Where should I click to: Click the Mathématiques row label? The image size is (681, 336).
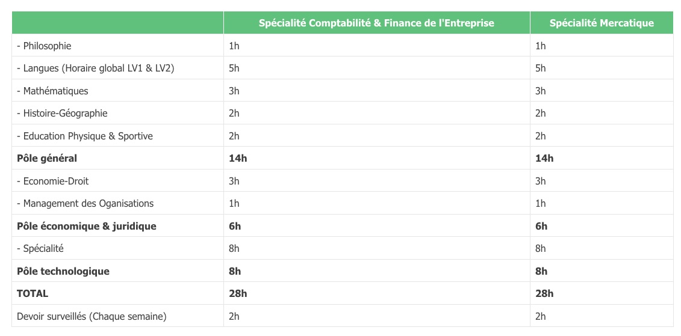pos(52,91)
